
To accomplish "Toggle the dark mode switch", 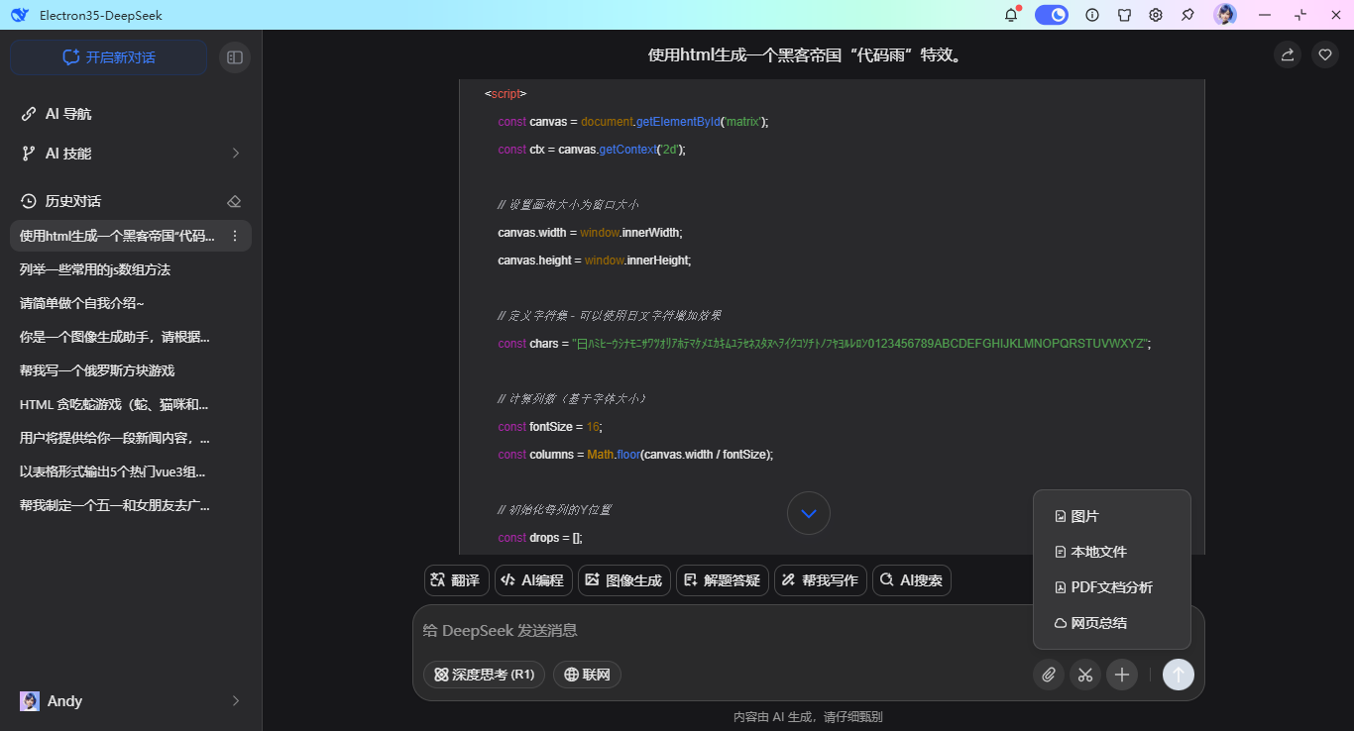I will click(x=1052, y=15).
